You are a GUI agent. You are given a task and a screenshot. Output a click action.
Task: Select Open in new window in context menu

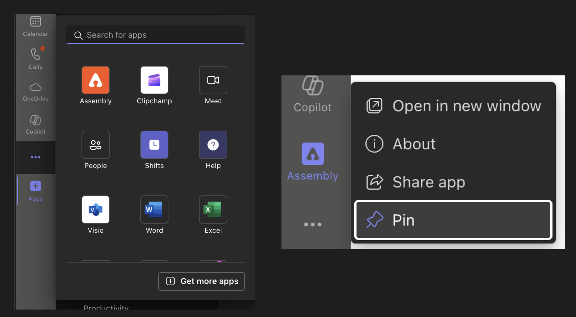tap(453, 106)
